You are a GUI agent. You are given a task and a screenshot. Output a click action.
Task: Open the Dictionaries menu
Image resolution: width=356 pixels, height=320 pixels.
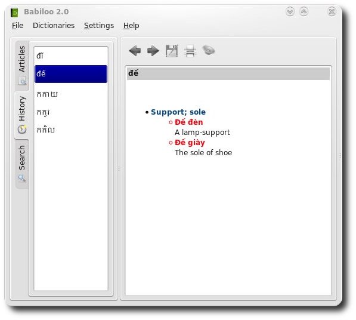[x=54, y=26]
